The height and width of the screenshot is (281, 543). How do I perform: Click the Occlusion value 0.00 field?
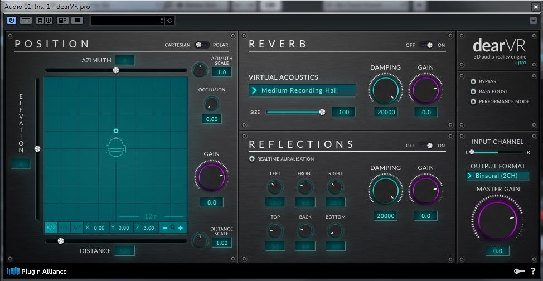coord(212,119)
